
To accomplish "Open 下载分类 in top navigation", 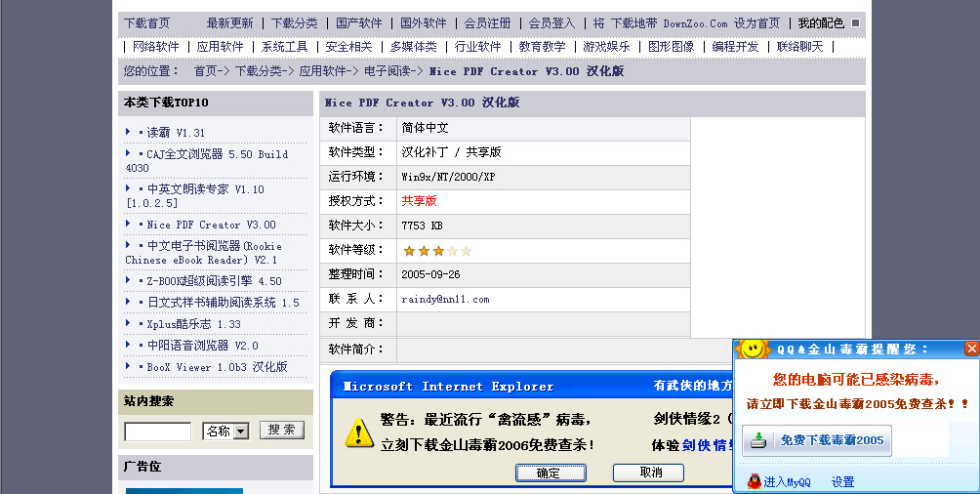I will point(295,23).
